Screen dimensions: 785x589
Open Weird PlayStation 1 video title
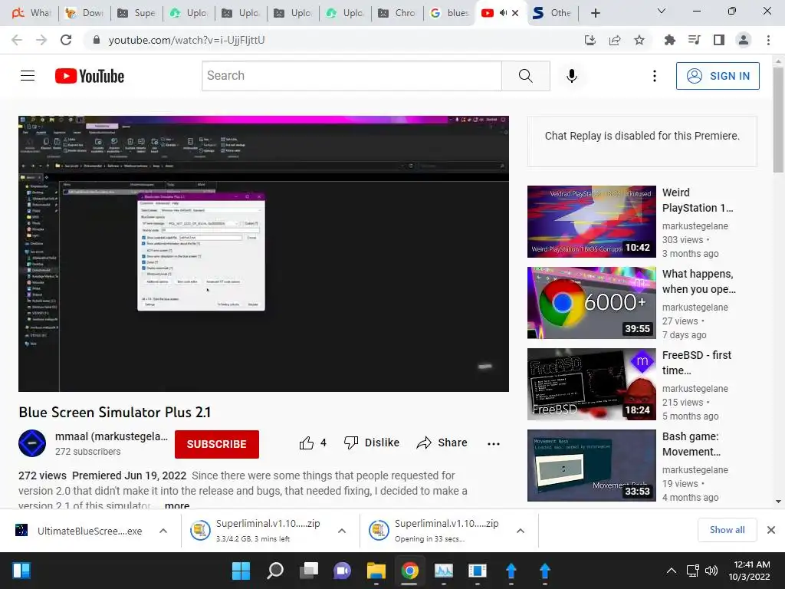tap(698, 200)
